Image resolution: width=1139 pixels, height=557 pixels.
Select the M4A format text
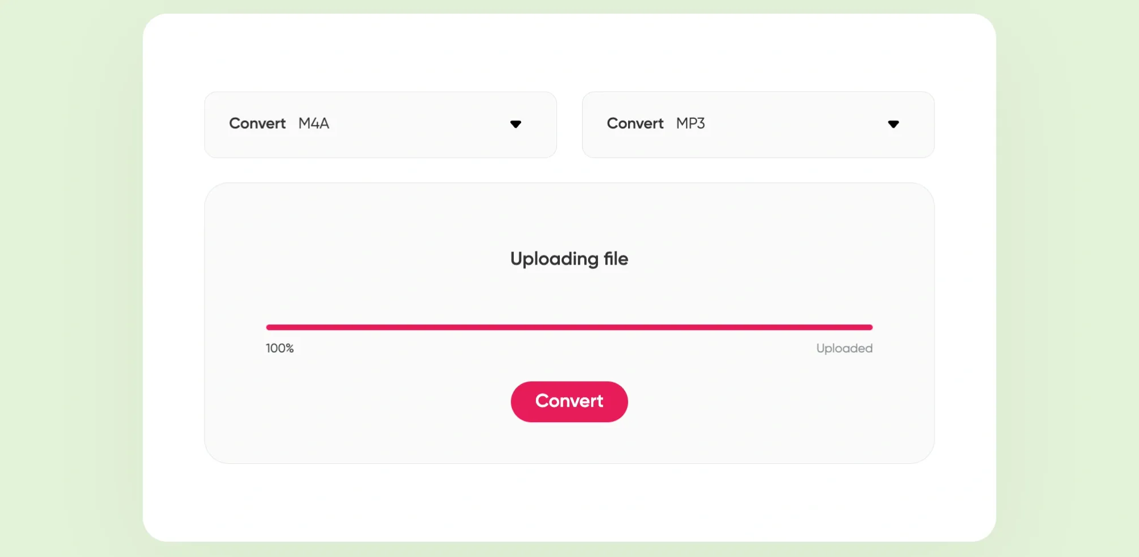click(314, 123)
